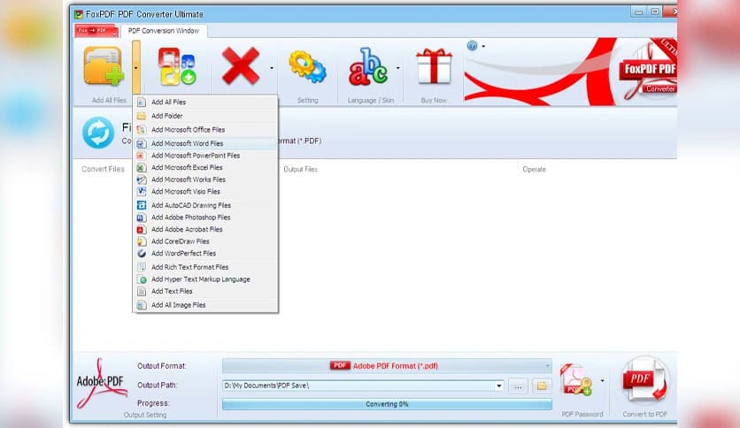Choose Add Microsoft Word Files

coord(205,143)
